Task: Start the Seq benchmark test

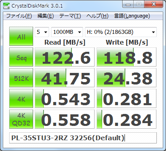Action: click(x=21, y=57)
